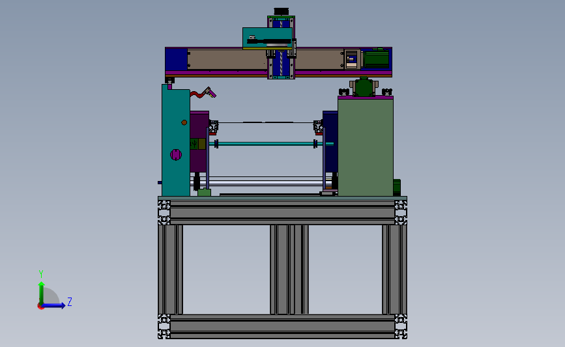
Task: Click the blue Z axis arrow of the triad
Action: point(54,305)
